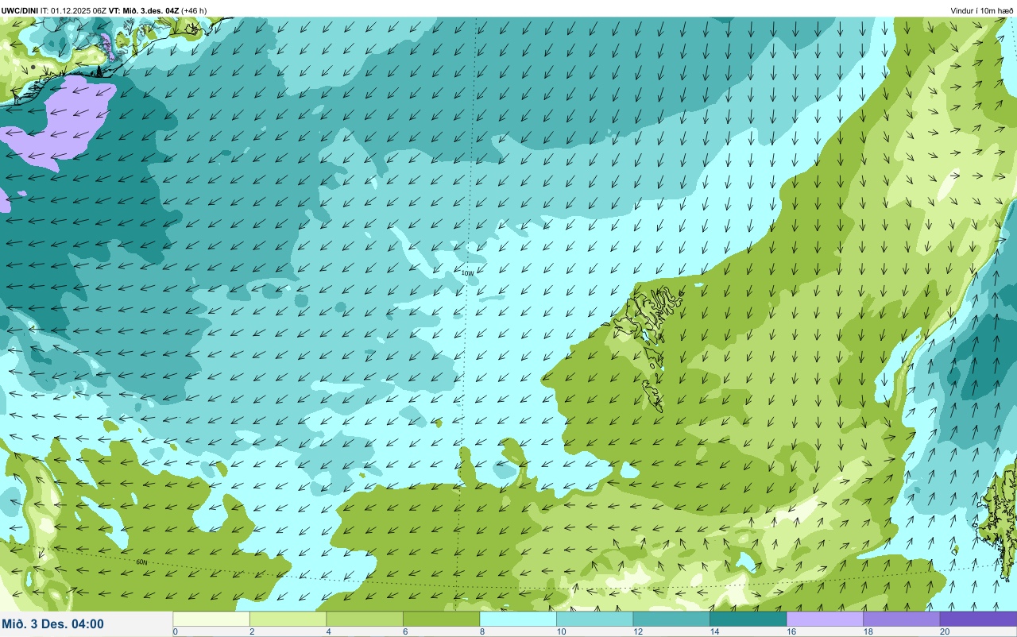Click the legend value '0'
This screenshot has height=637, width=1017.
pyautogui.click(x=175, y=632)
